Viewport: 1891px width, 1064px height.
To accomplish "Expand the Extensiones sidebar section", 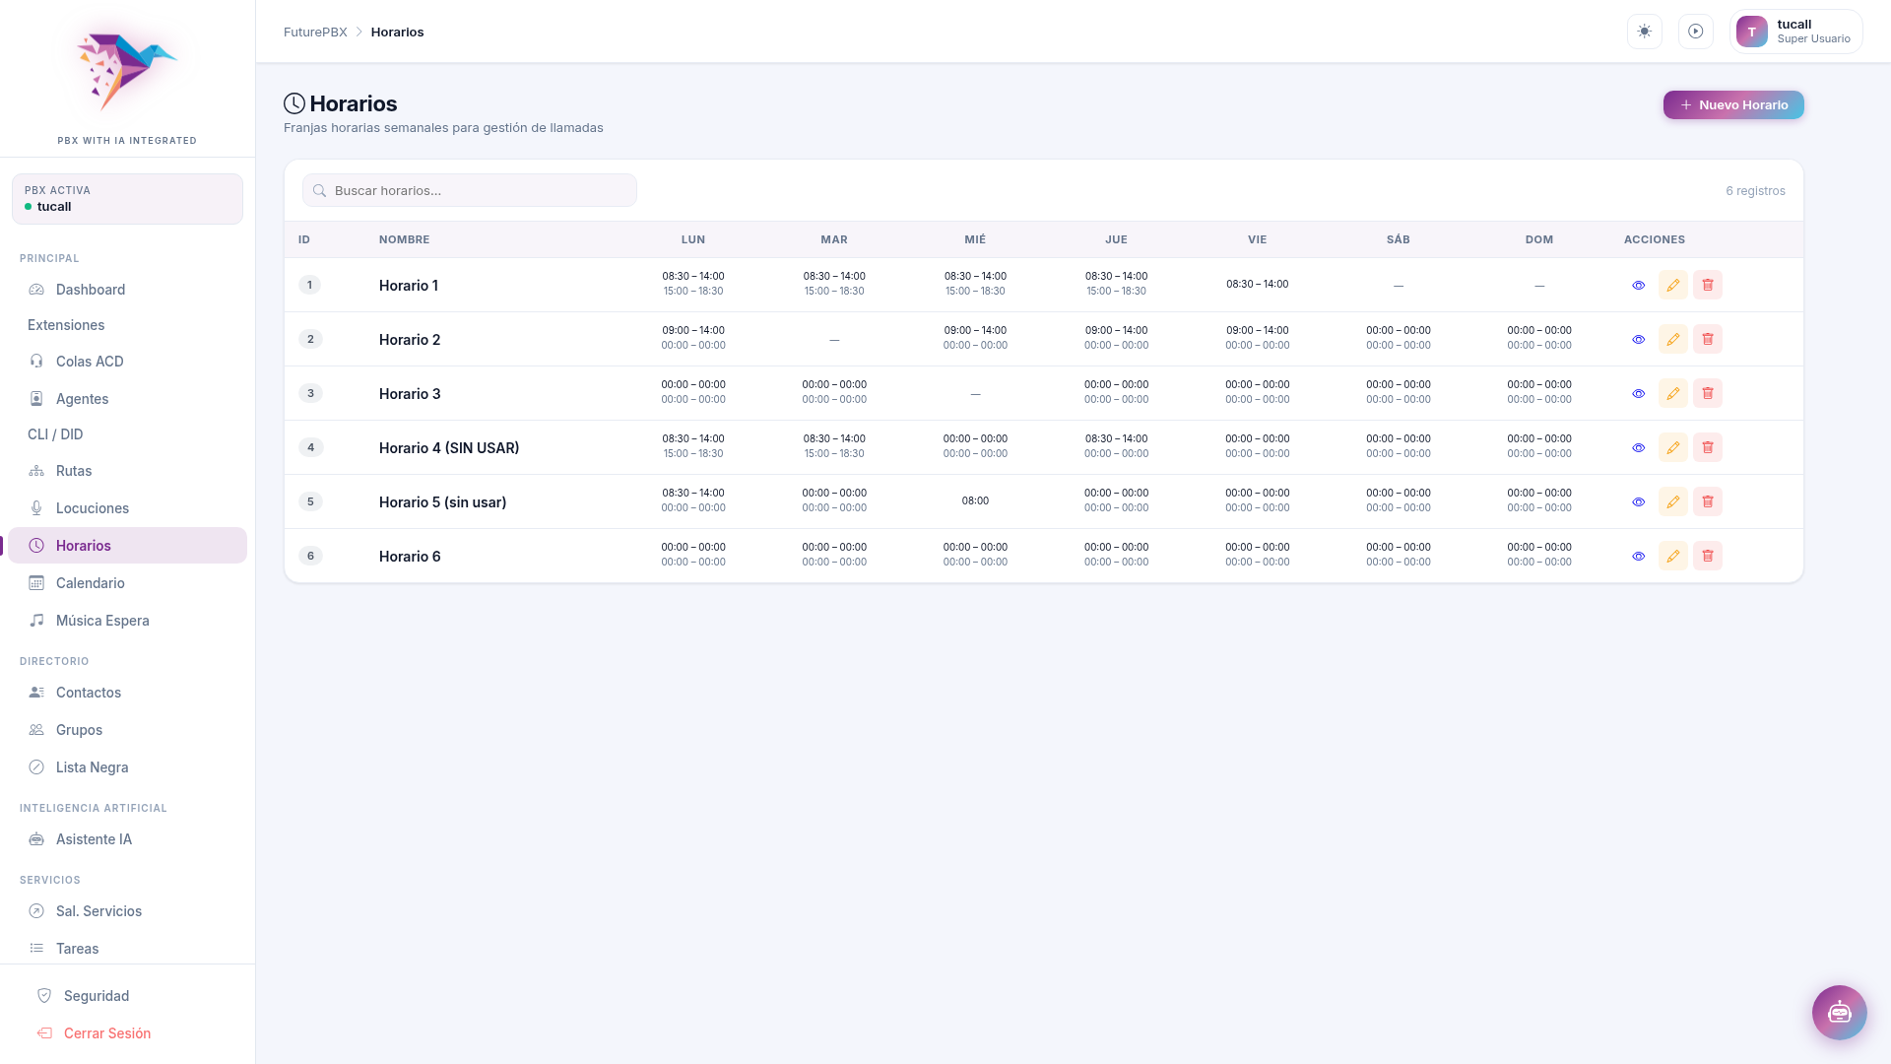I will click(66, 325).
